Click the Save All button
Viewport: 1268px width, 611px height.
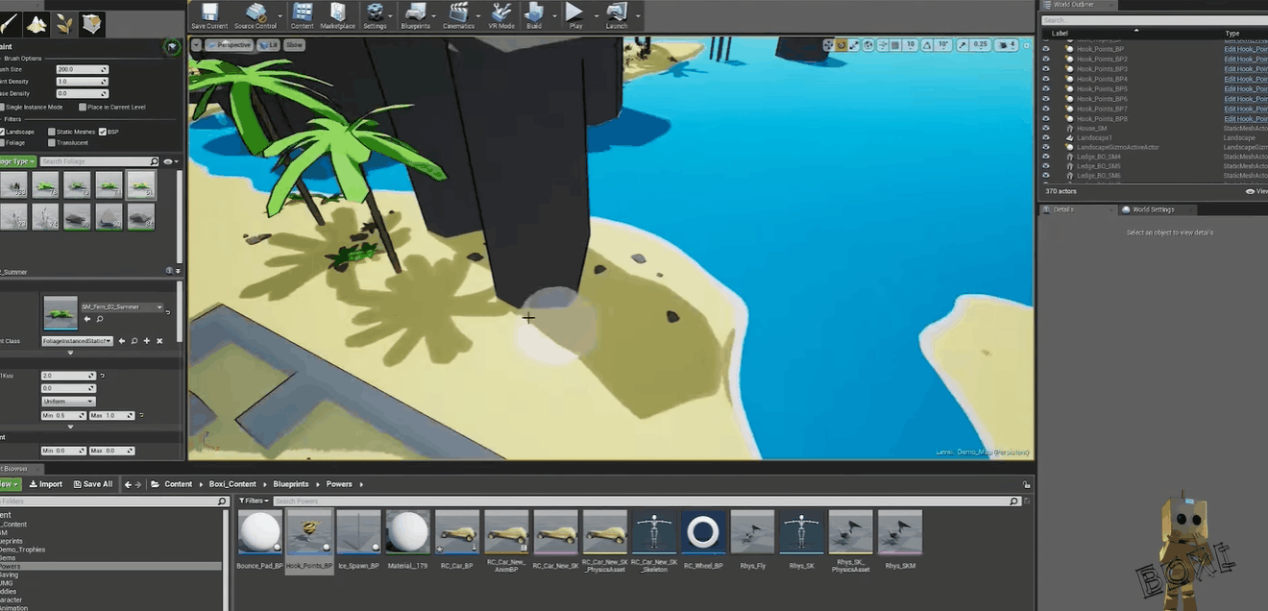click(x=91, y=484)
